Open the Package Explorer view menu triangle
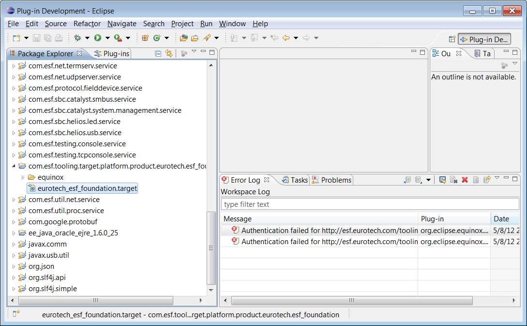Image resolution: width=527 pixels, height=326 pixels. pyautogui.click(x=194, y=51)
